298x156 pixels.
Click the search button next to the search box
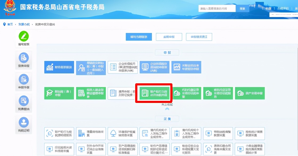click(x=243, y=8)
